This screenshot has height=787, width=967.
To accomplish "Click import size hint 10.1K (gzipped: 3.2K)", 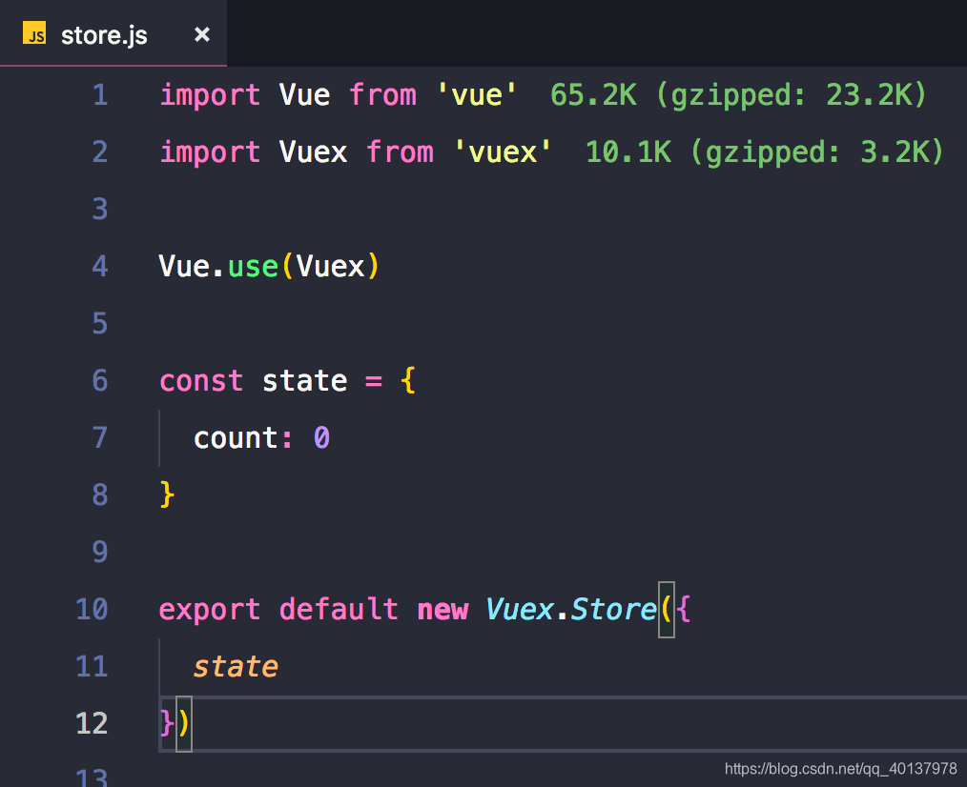I will 764,152.
